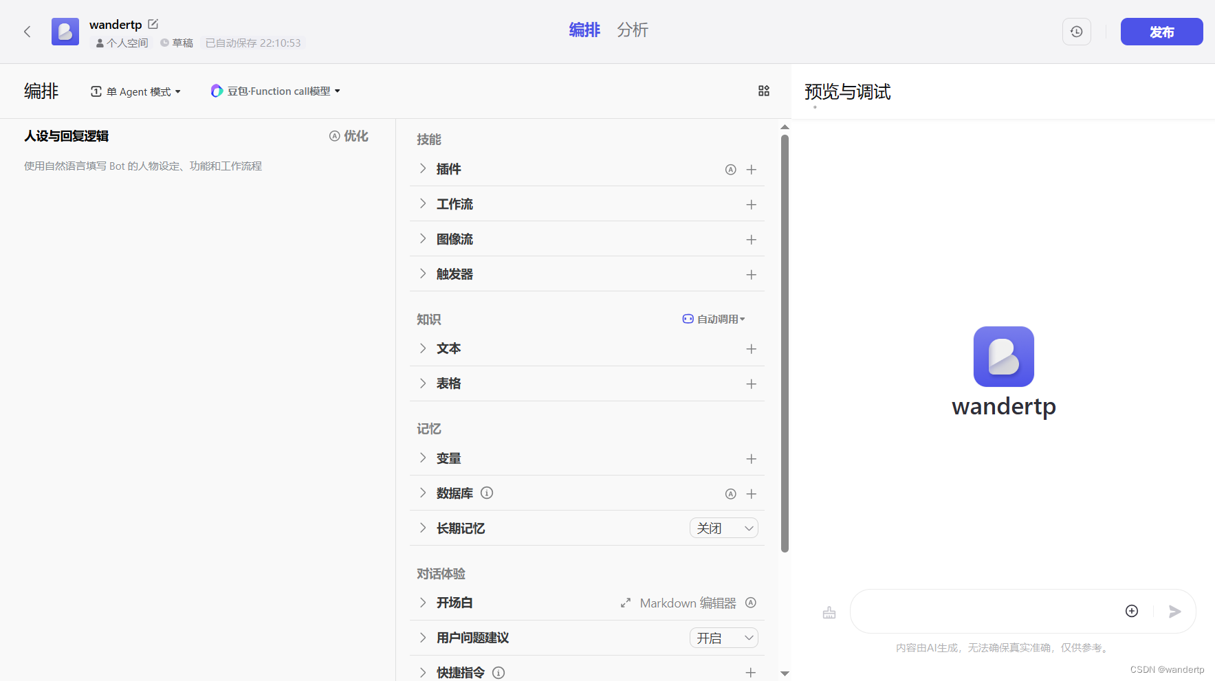Toggle the grid layout icon

pos(764,91)
